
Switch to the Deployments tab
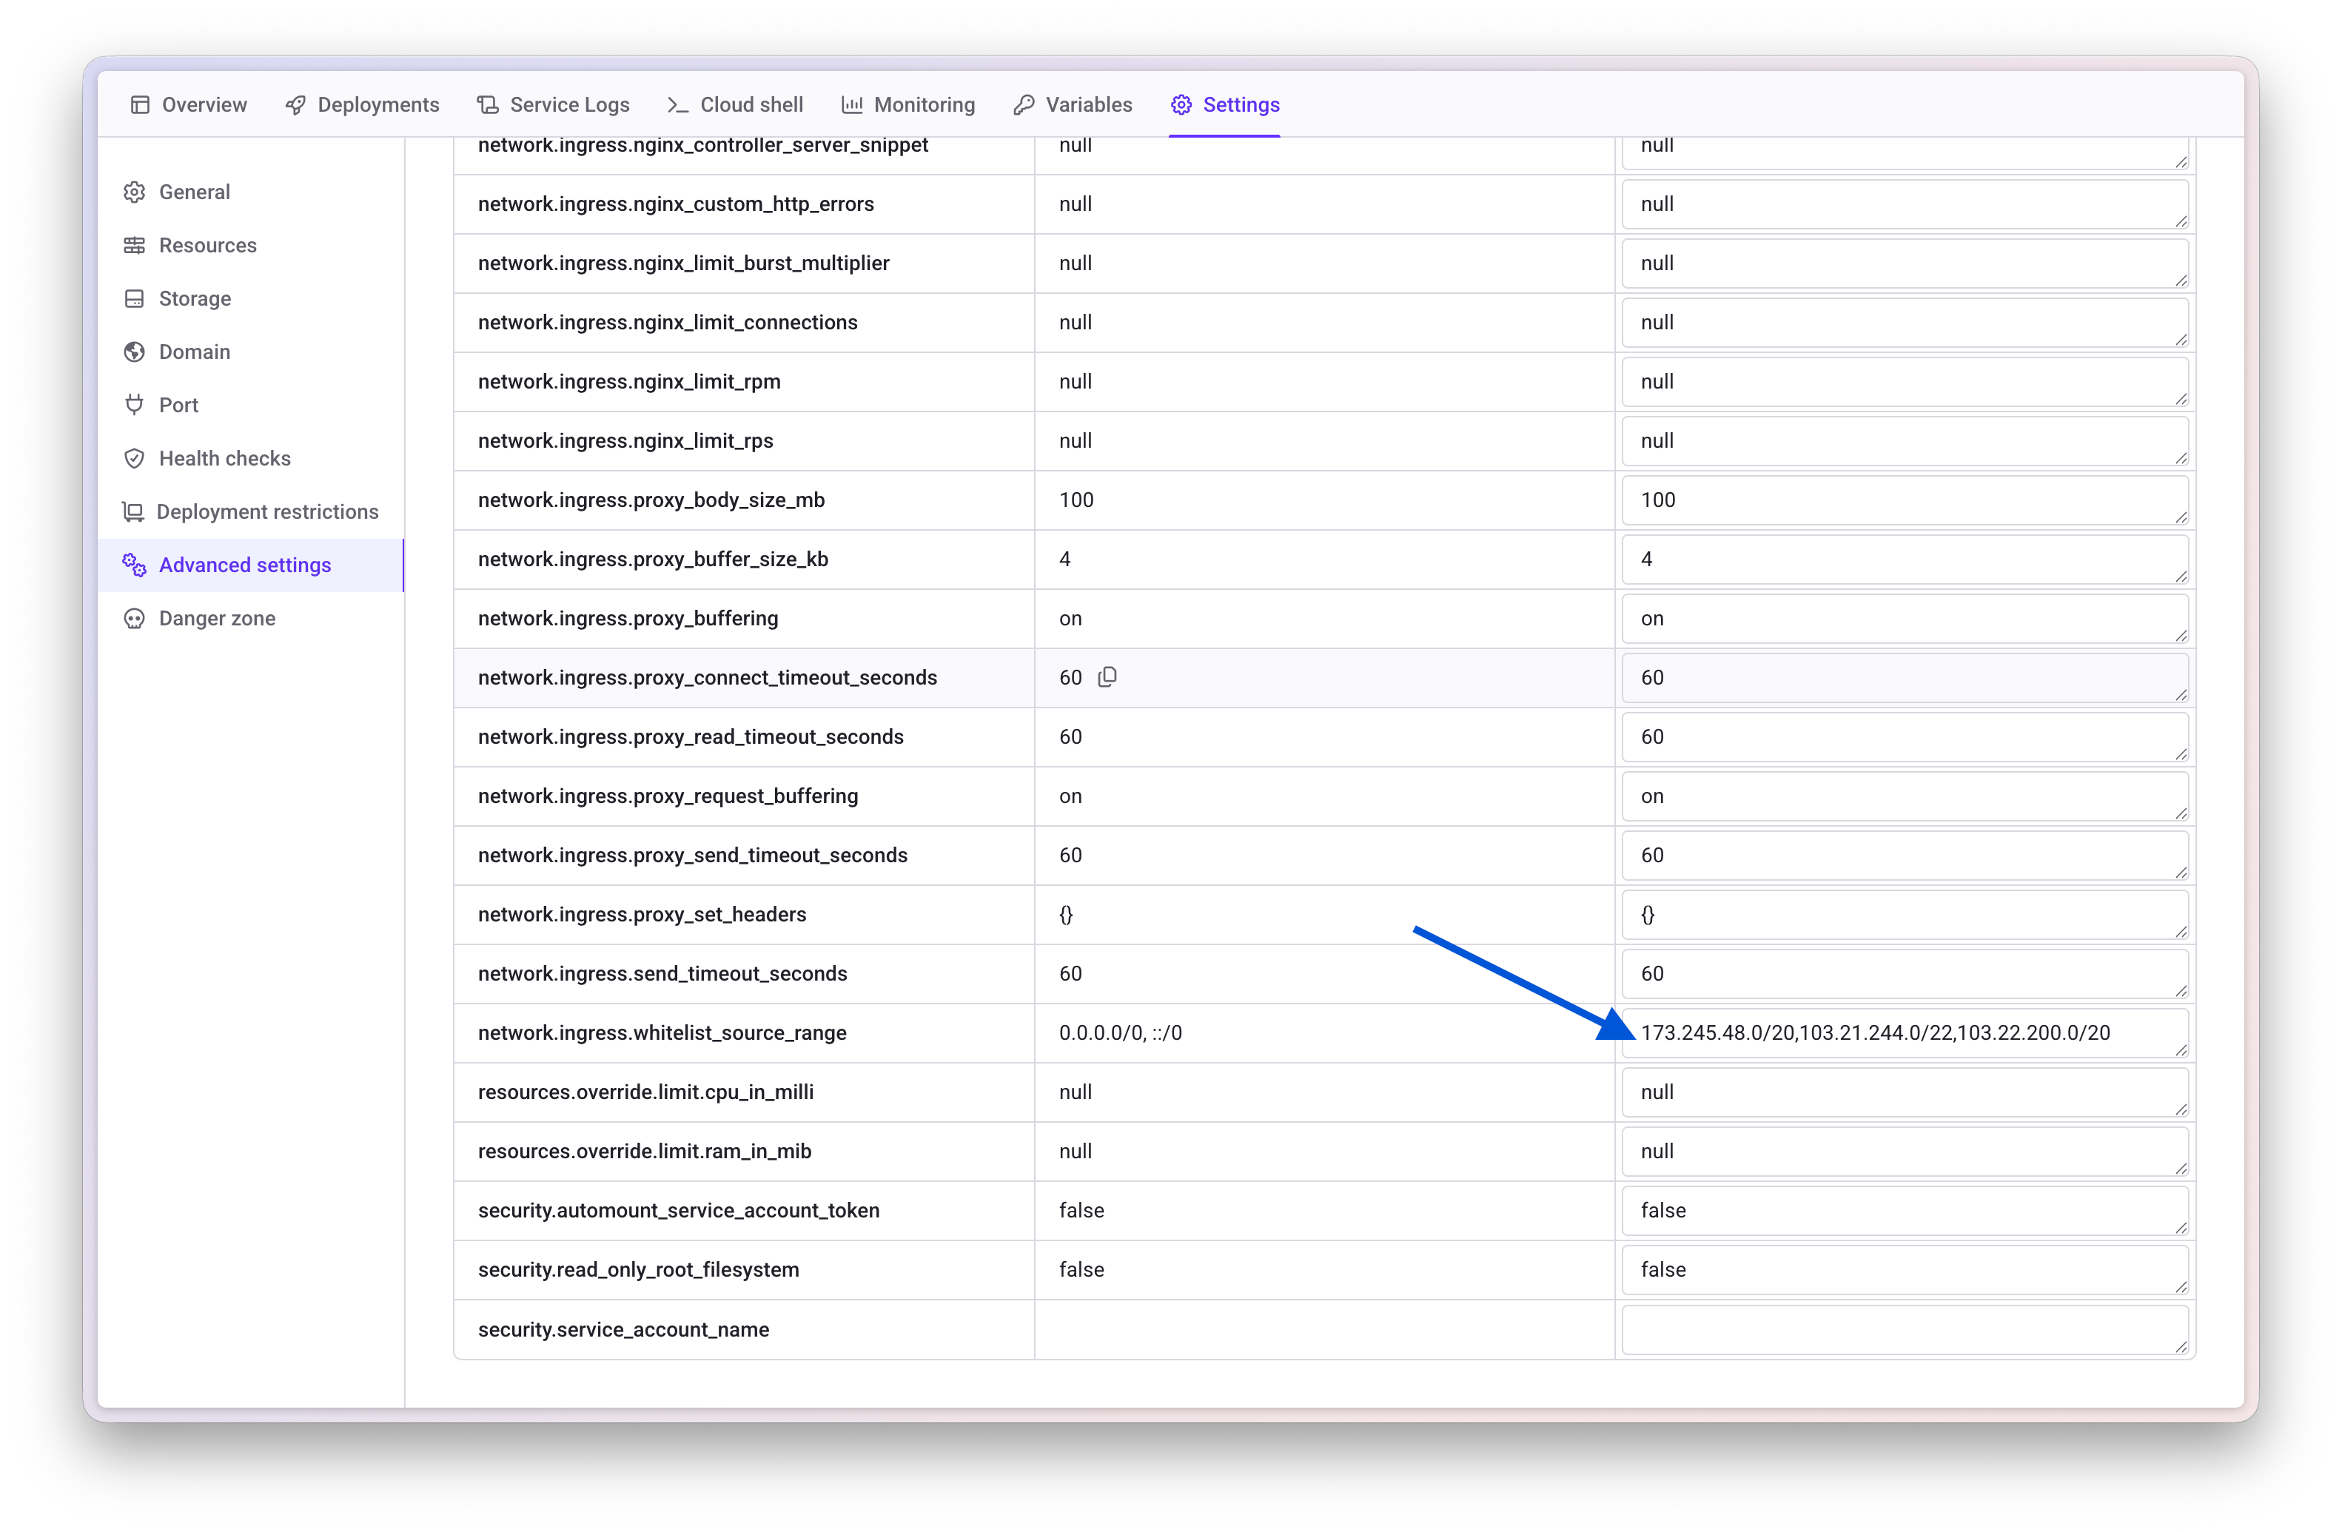[x=362, y=104]
